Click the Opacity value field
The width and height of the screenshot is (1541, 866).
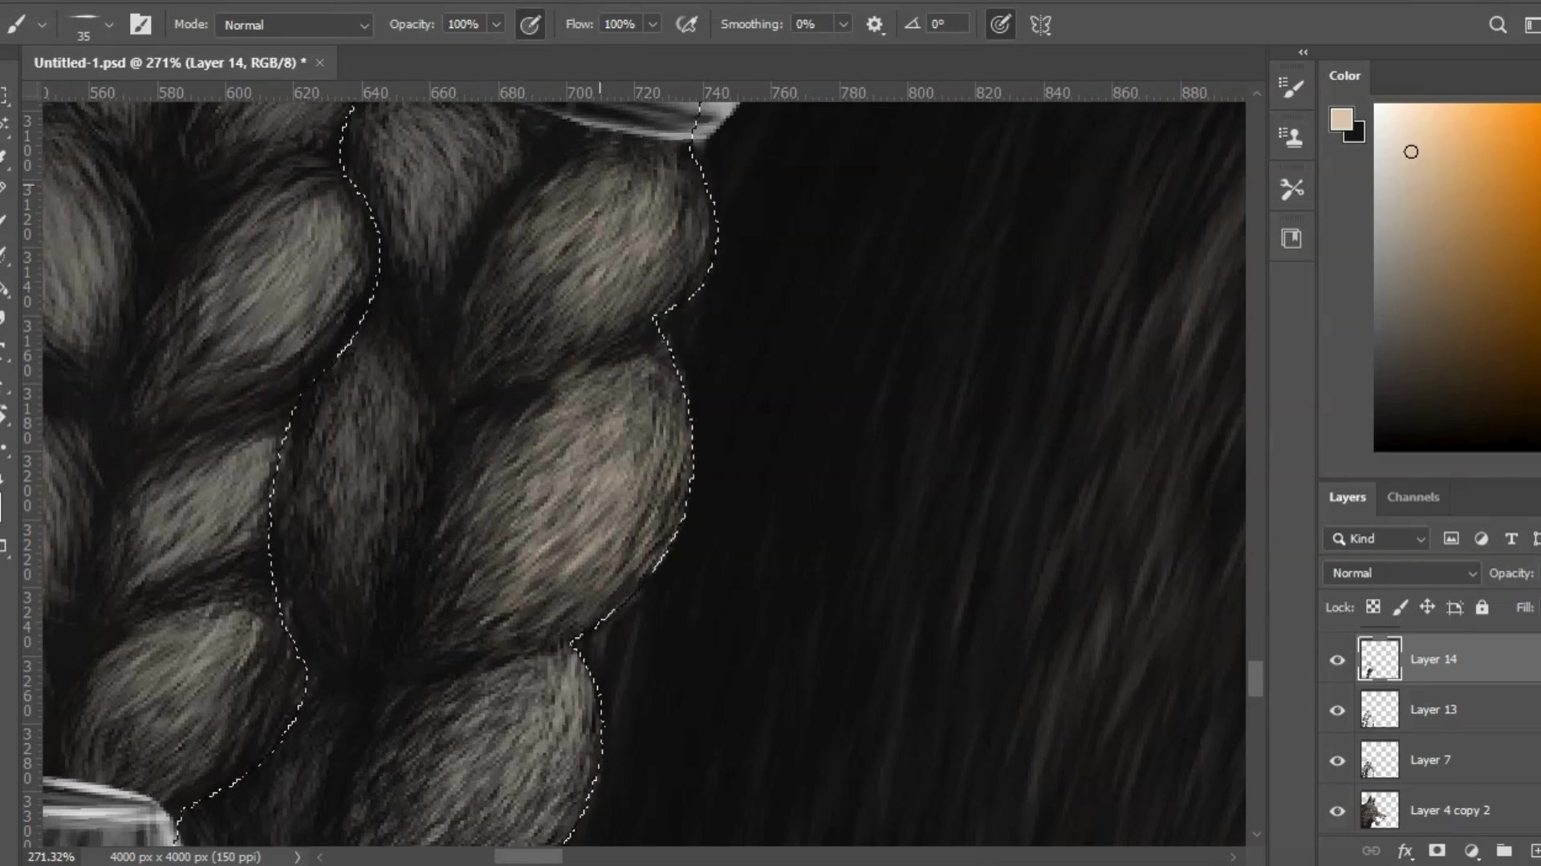pos(464,24)
